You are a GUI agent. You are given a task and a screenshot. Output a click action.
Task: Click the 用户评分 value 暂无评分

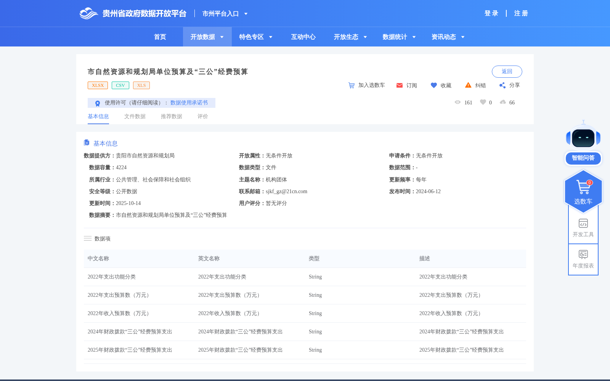click(x=276, y=203)
